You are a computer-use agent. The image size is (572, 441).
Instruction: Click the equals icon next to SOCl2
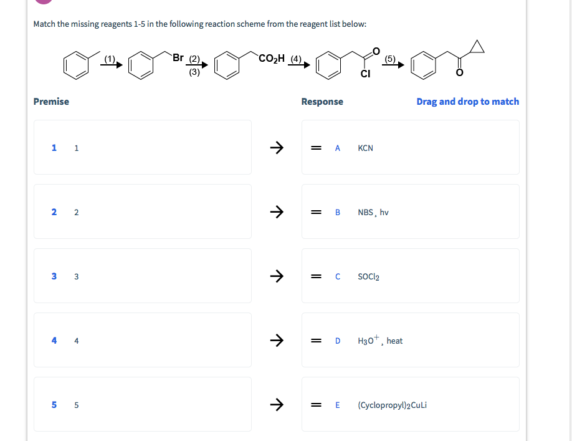click(315, 276)
